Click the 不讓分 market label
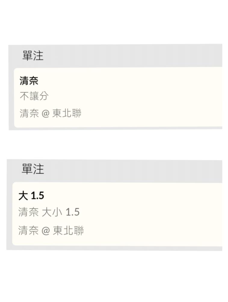Screen dimensions: 228x302 pos(34,96)
